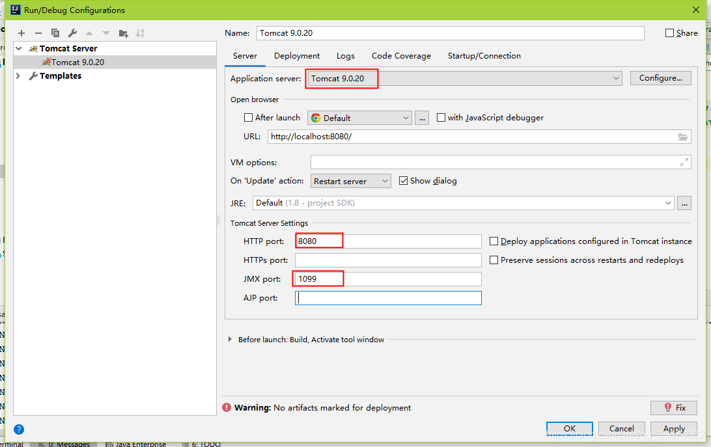Copy configuration icon in toolbar

click(x=55, y=33)
